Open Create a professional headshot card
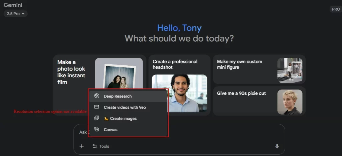This screenshot has height=156, width=342. 179,85
